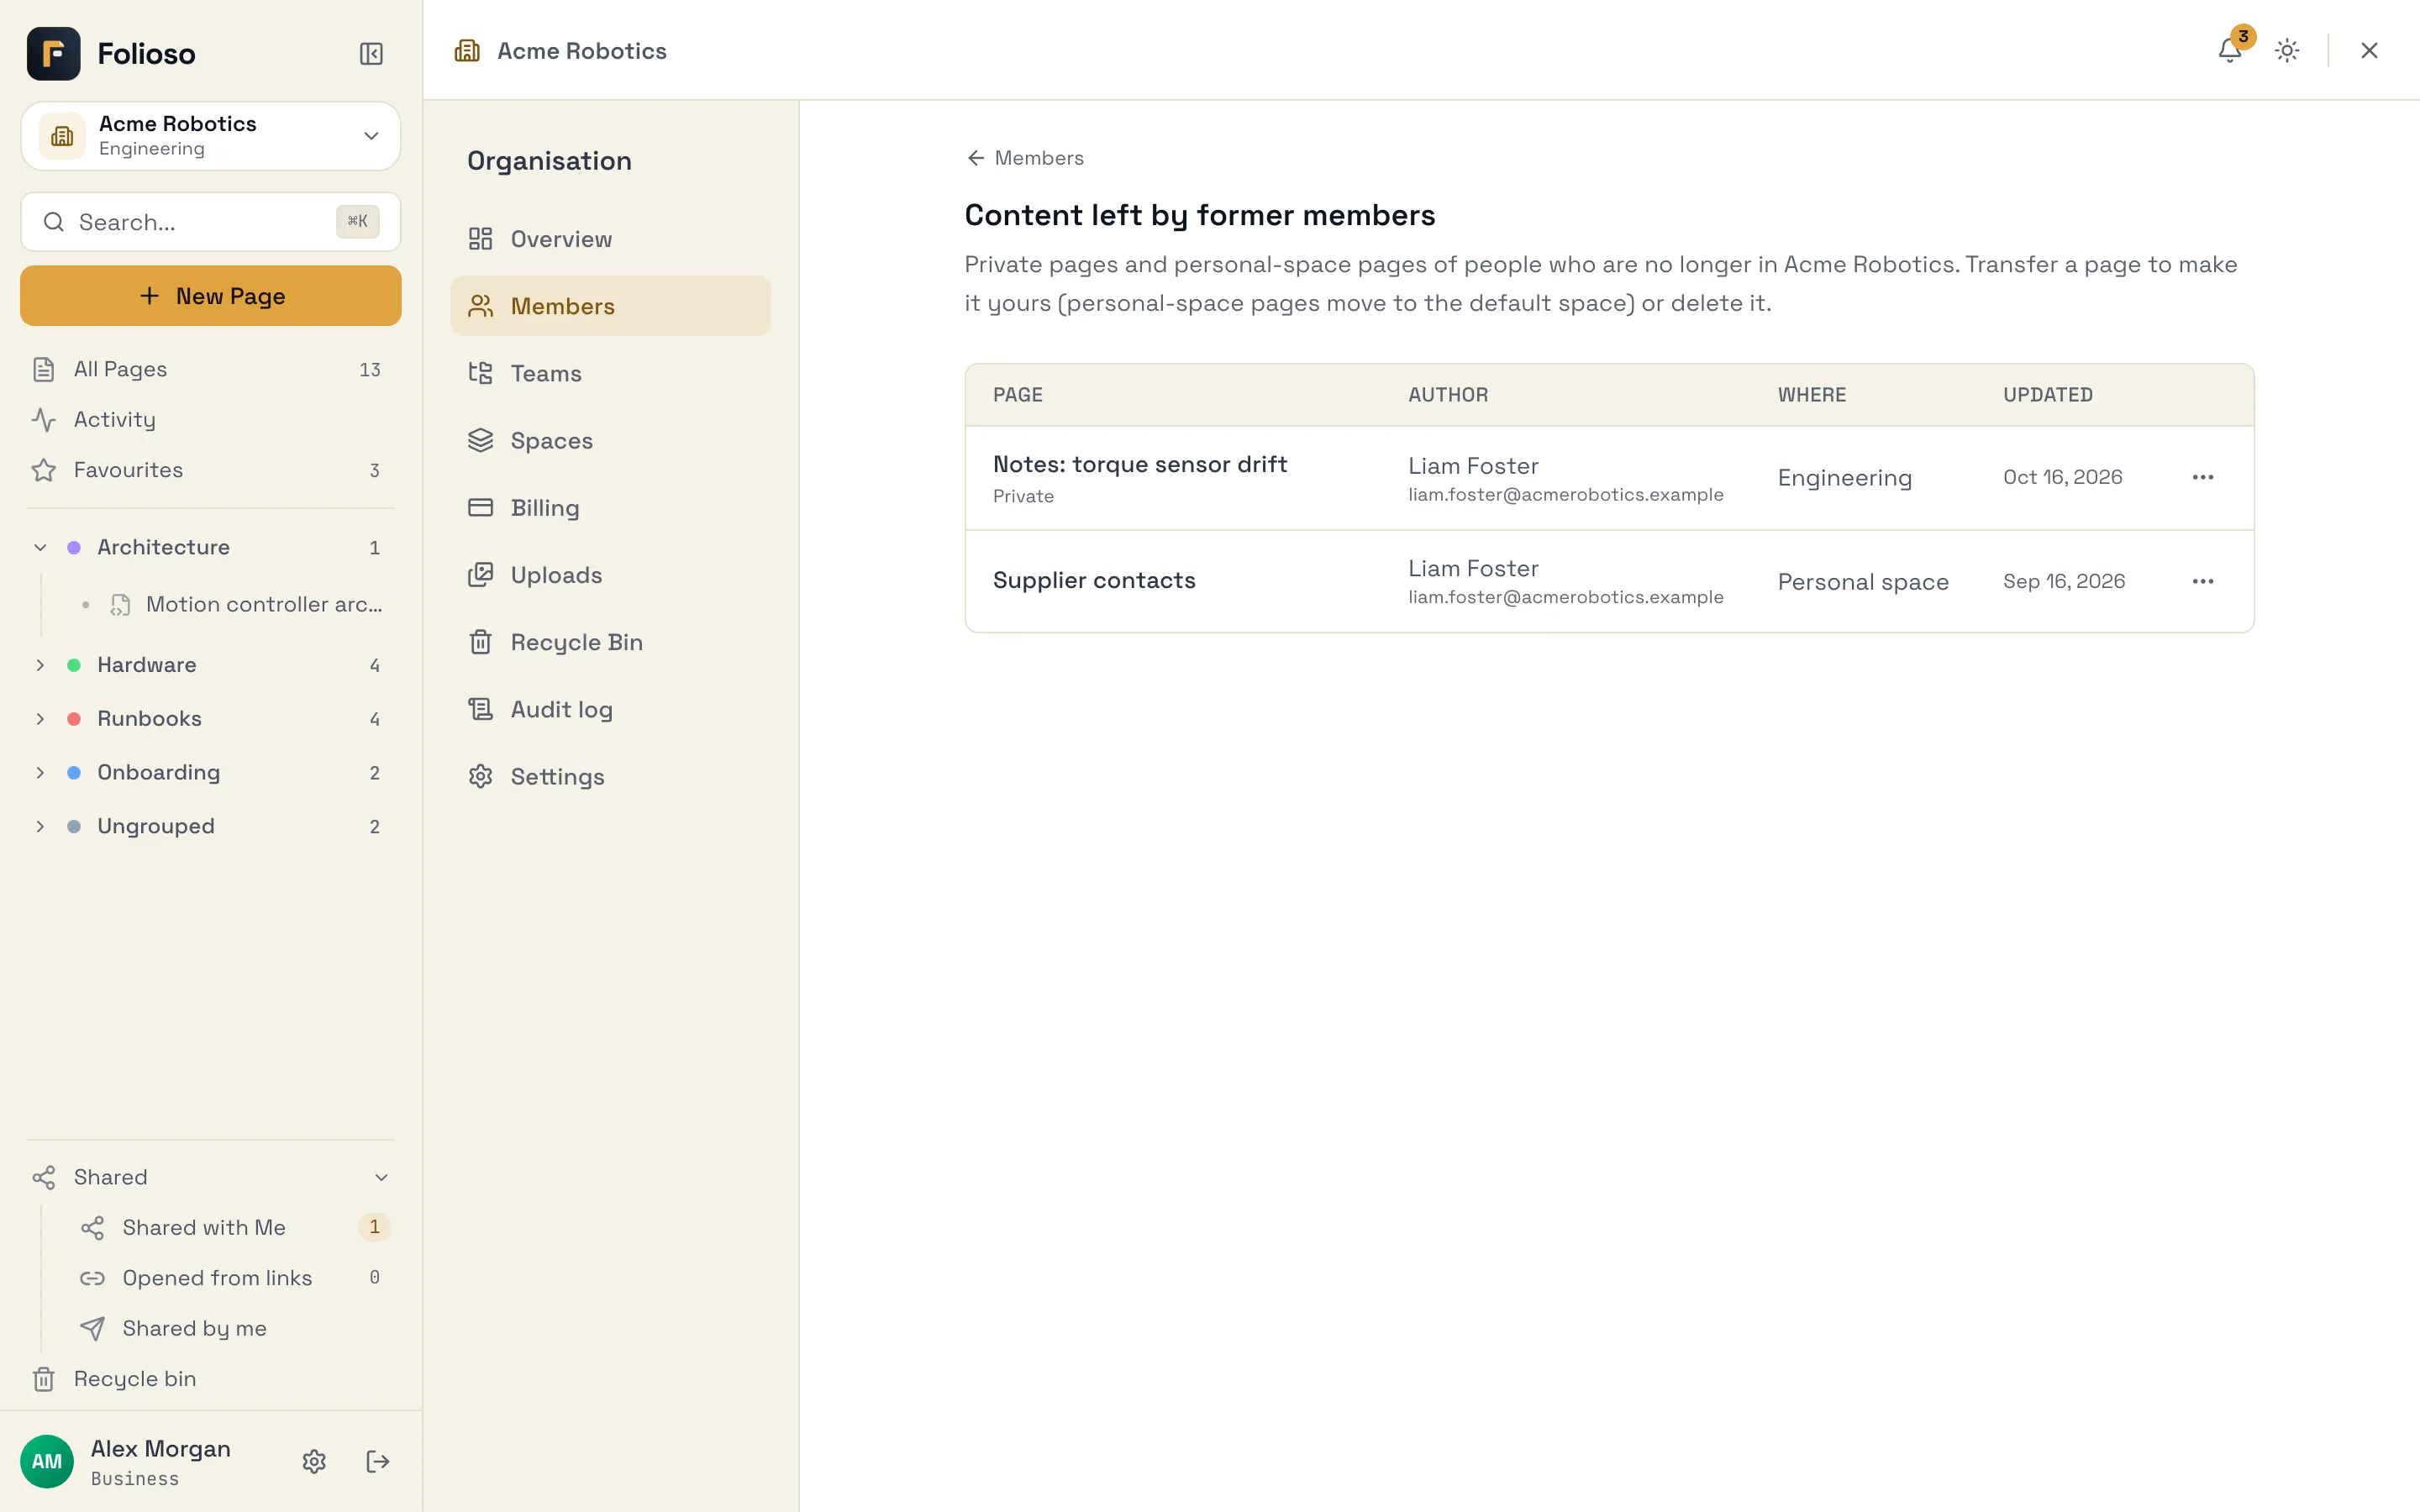The image size is (2420, 1512).
Task: Open the Billing section
Action: 611,507
